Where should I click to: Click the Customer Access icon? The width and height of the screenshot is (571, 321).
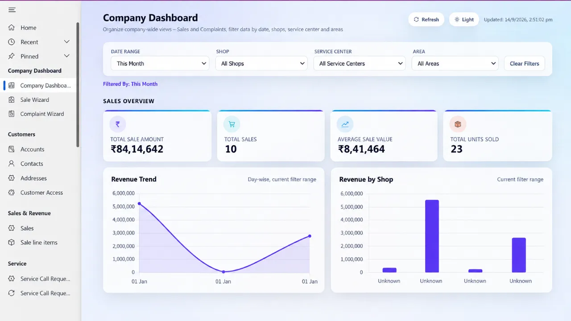12,193
